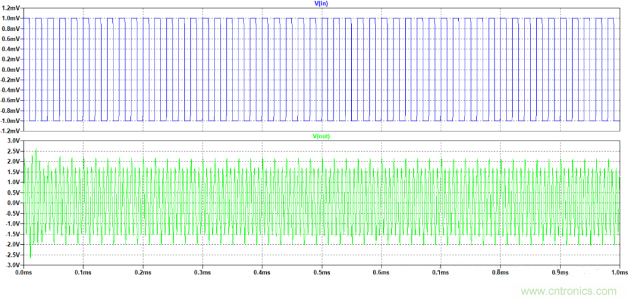
Task: Select the 1.5V vertical axis label
Action: [x=13, y=172]
